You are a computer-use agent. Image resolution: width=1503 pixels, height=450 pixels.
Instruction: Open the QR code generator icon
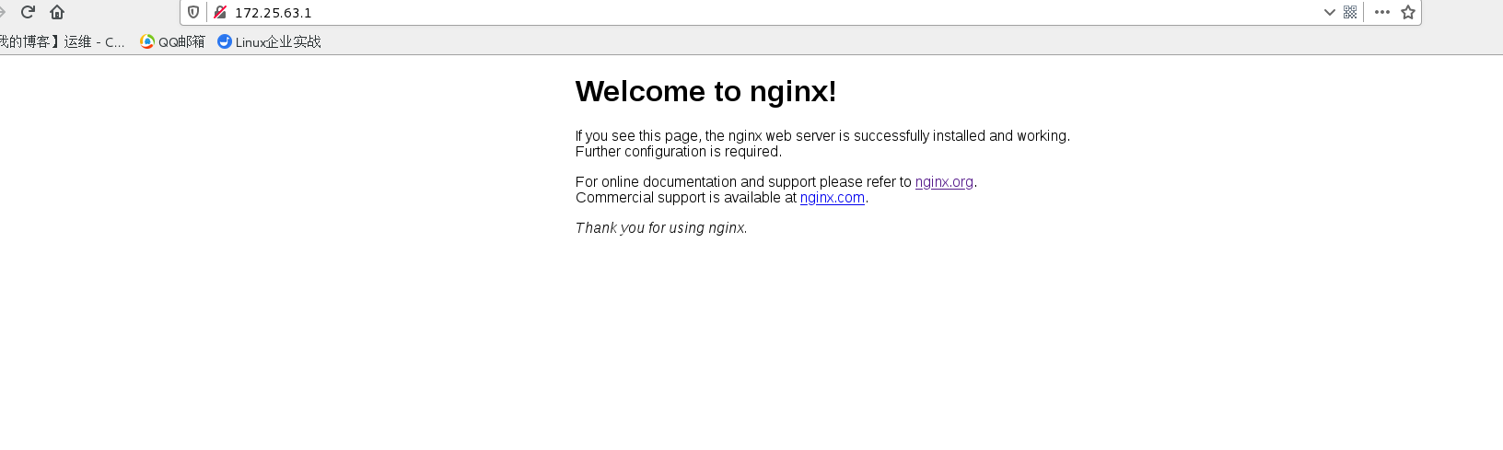tap(1350, 12)
